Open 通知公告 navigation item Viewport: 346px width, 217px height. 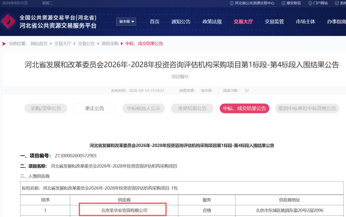pyautogui.click(x=181, y=21)
